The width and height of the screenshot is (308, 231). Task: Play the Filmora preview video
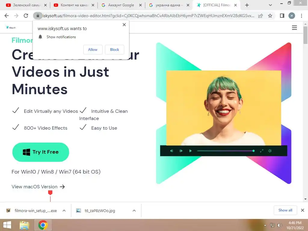tap(190, 151)
